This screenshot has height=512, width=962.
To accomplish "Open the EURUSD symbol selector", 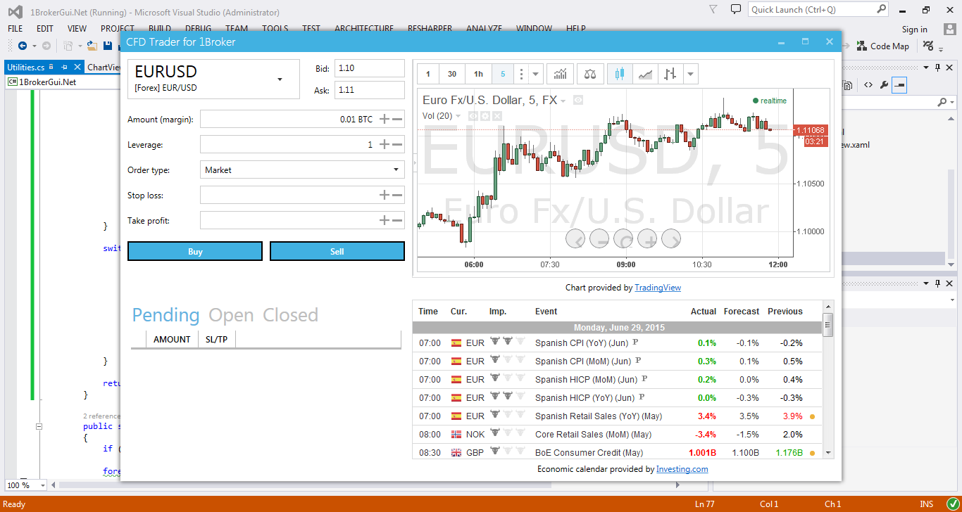I will tap(215, 79).
